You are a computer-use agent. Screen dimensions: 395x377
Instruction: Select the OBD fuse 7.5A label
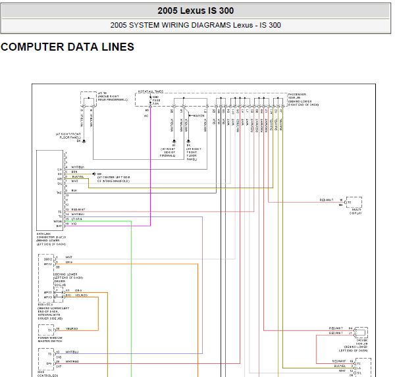coord(156,100)
